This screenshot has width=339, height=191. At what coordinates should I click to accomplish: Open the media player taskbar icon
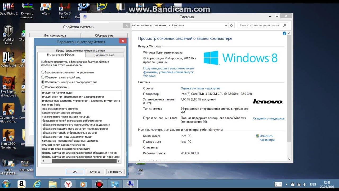click(x=83, y=184)
